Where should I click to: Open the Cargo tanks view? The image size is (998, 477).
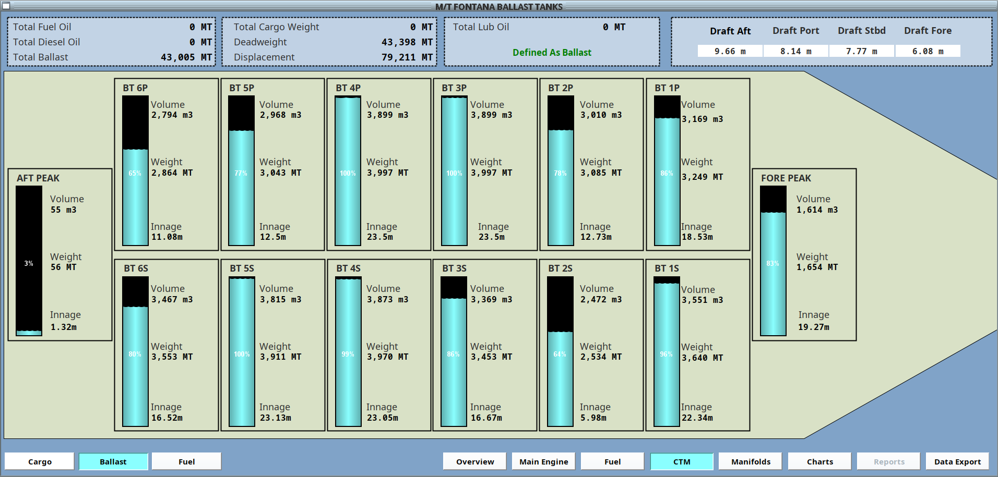pyautogui.click(x=40, y=461)
